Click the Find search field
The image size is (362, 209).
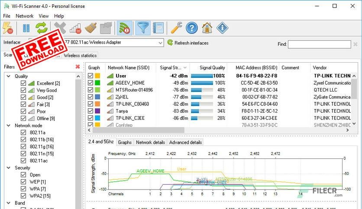tap(320, 44)
